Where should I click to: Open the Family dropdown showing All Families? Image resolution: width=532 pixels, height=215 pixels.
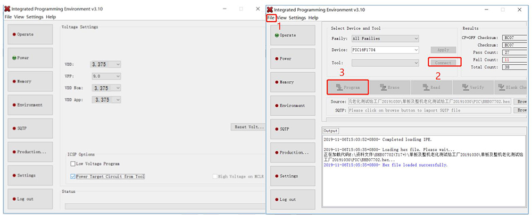tap(385, 38)
